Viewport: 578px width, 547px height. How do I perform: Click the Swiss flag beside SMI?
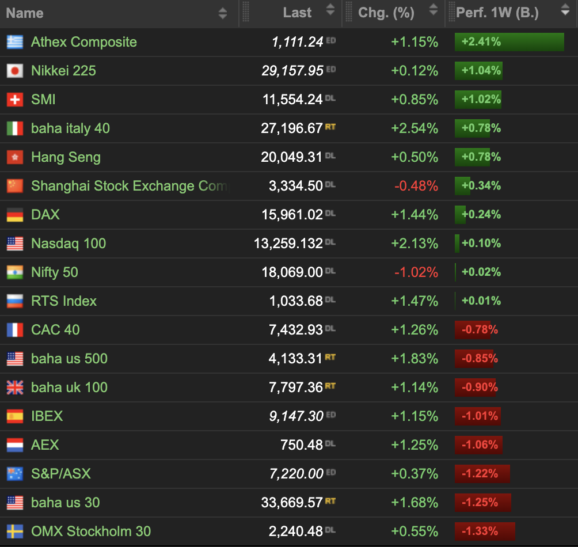click(x=15, y=100)
